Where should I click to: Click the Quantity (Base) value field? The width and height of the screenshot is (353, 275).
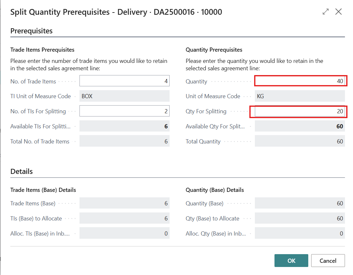300,203
